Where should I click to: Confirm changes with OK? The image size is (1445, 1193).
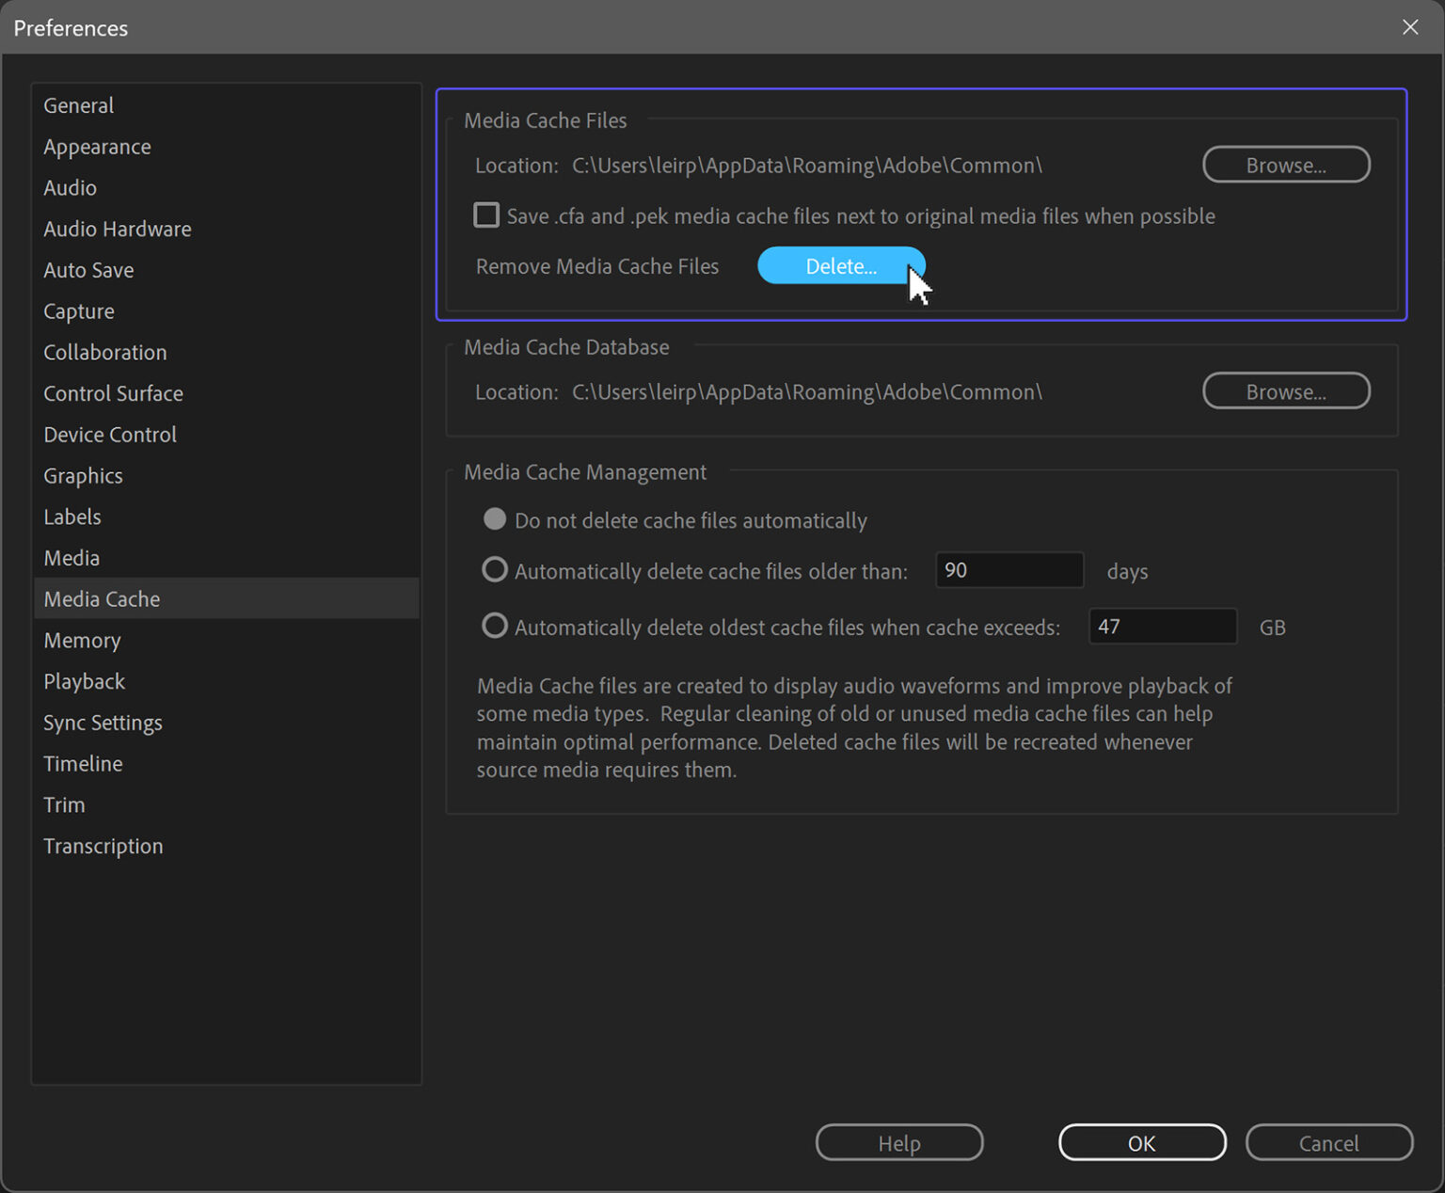pyautogui.click(x=1141, y=1142)
